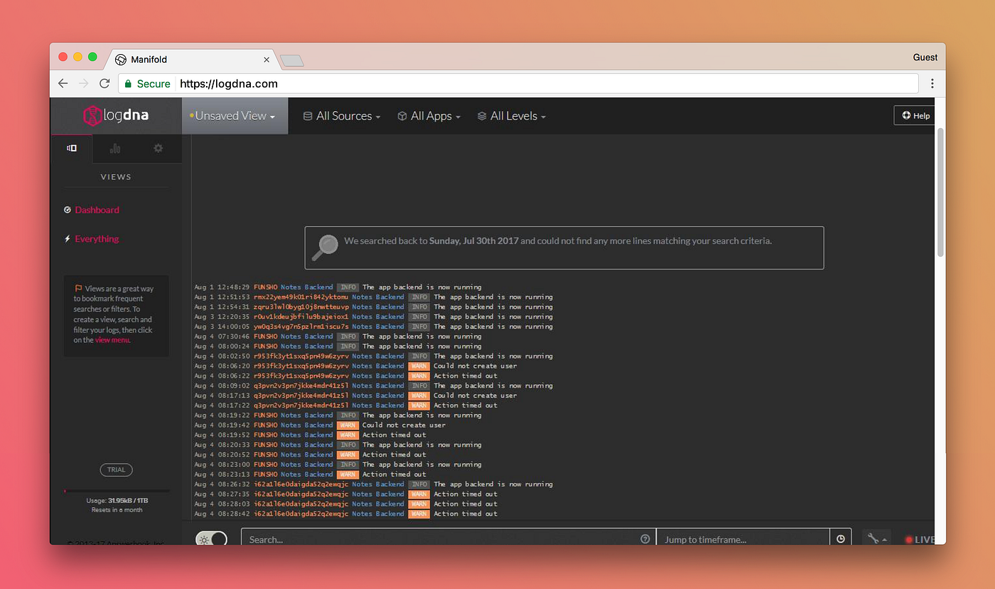The height and width of the screenshot is (589, 995).
Task: Expand the All Apps dropdown
Action: (429, 115)
